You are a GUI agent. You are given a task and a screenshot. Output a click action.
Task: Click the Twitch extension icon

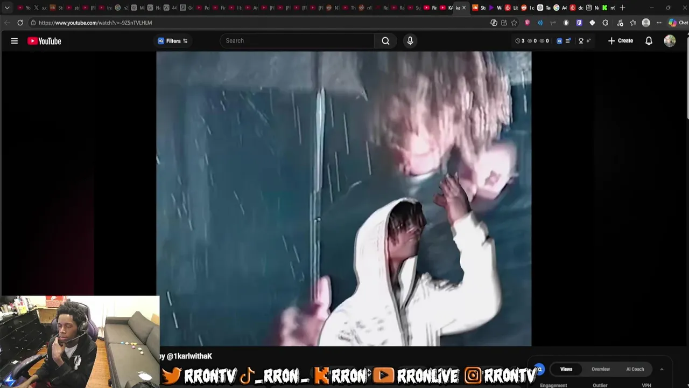pyautogui.click(x=579, y=23)
